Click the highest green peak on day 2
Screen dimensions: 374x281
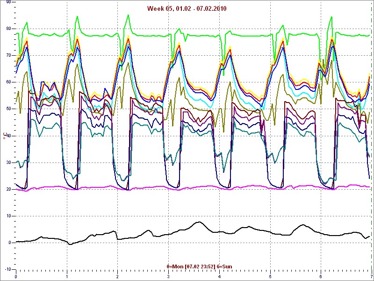(x=128, y=15)
